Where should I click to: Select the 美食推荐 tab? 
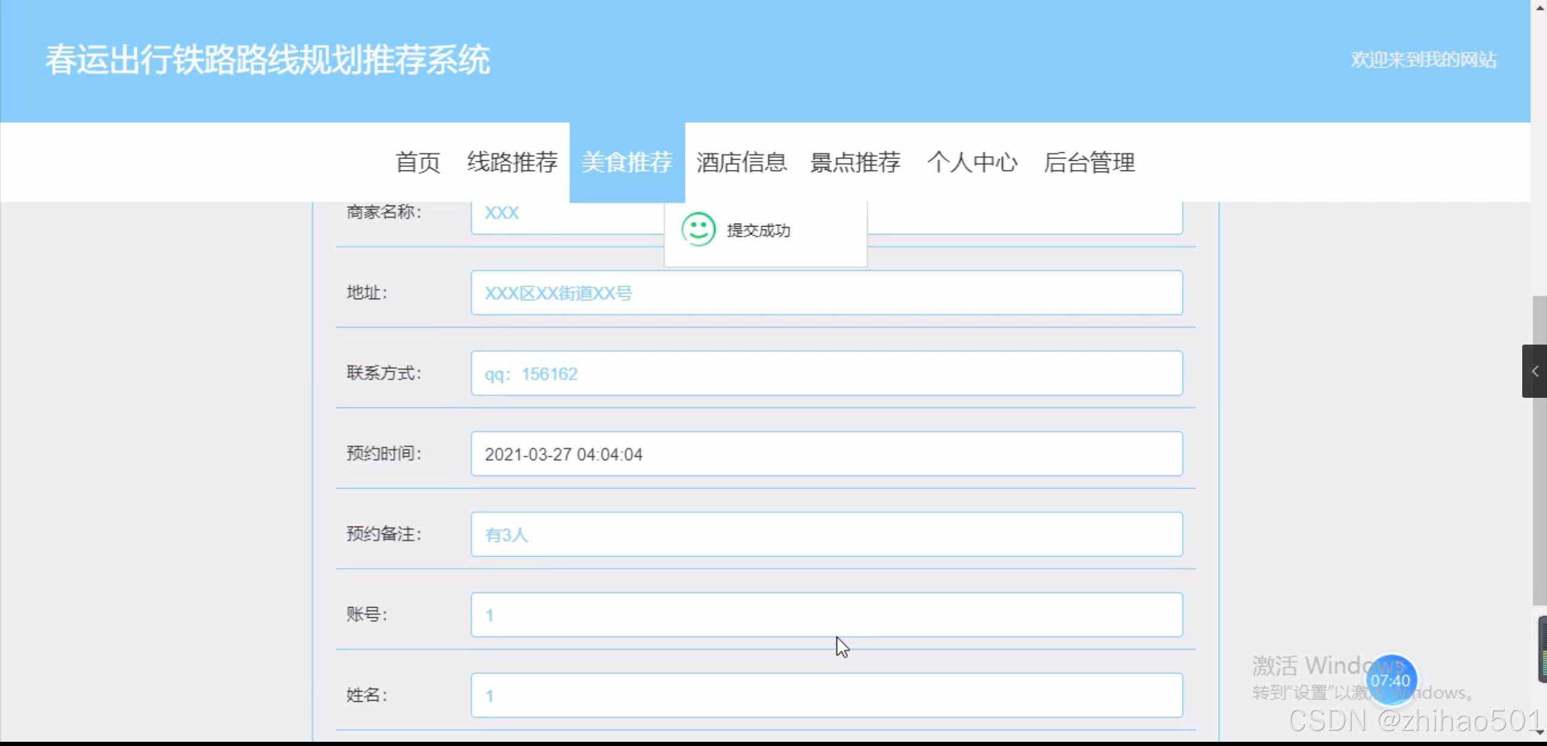tap(627, 162)
